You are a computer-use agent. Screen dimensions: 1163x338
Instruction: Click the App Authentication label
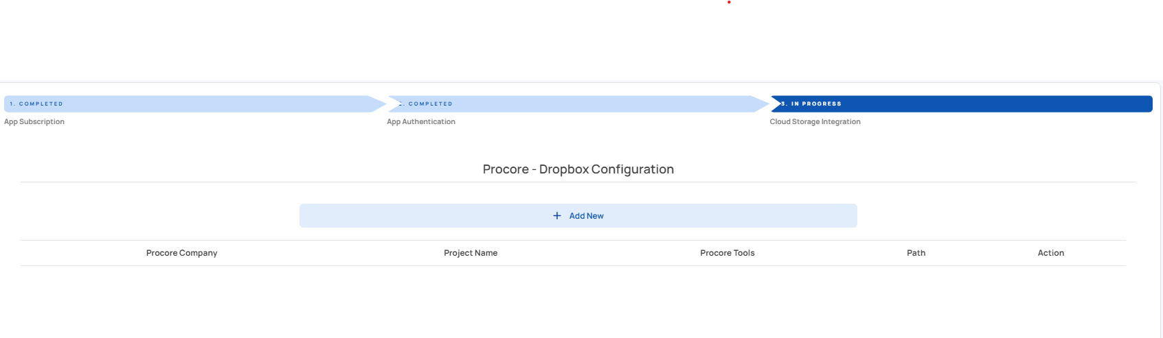pyautogui.click(x=421, y=121)
